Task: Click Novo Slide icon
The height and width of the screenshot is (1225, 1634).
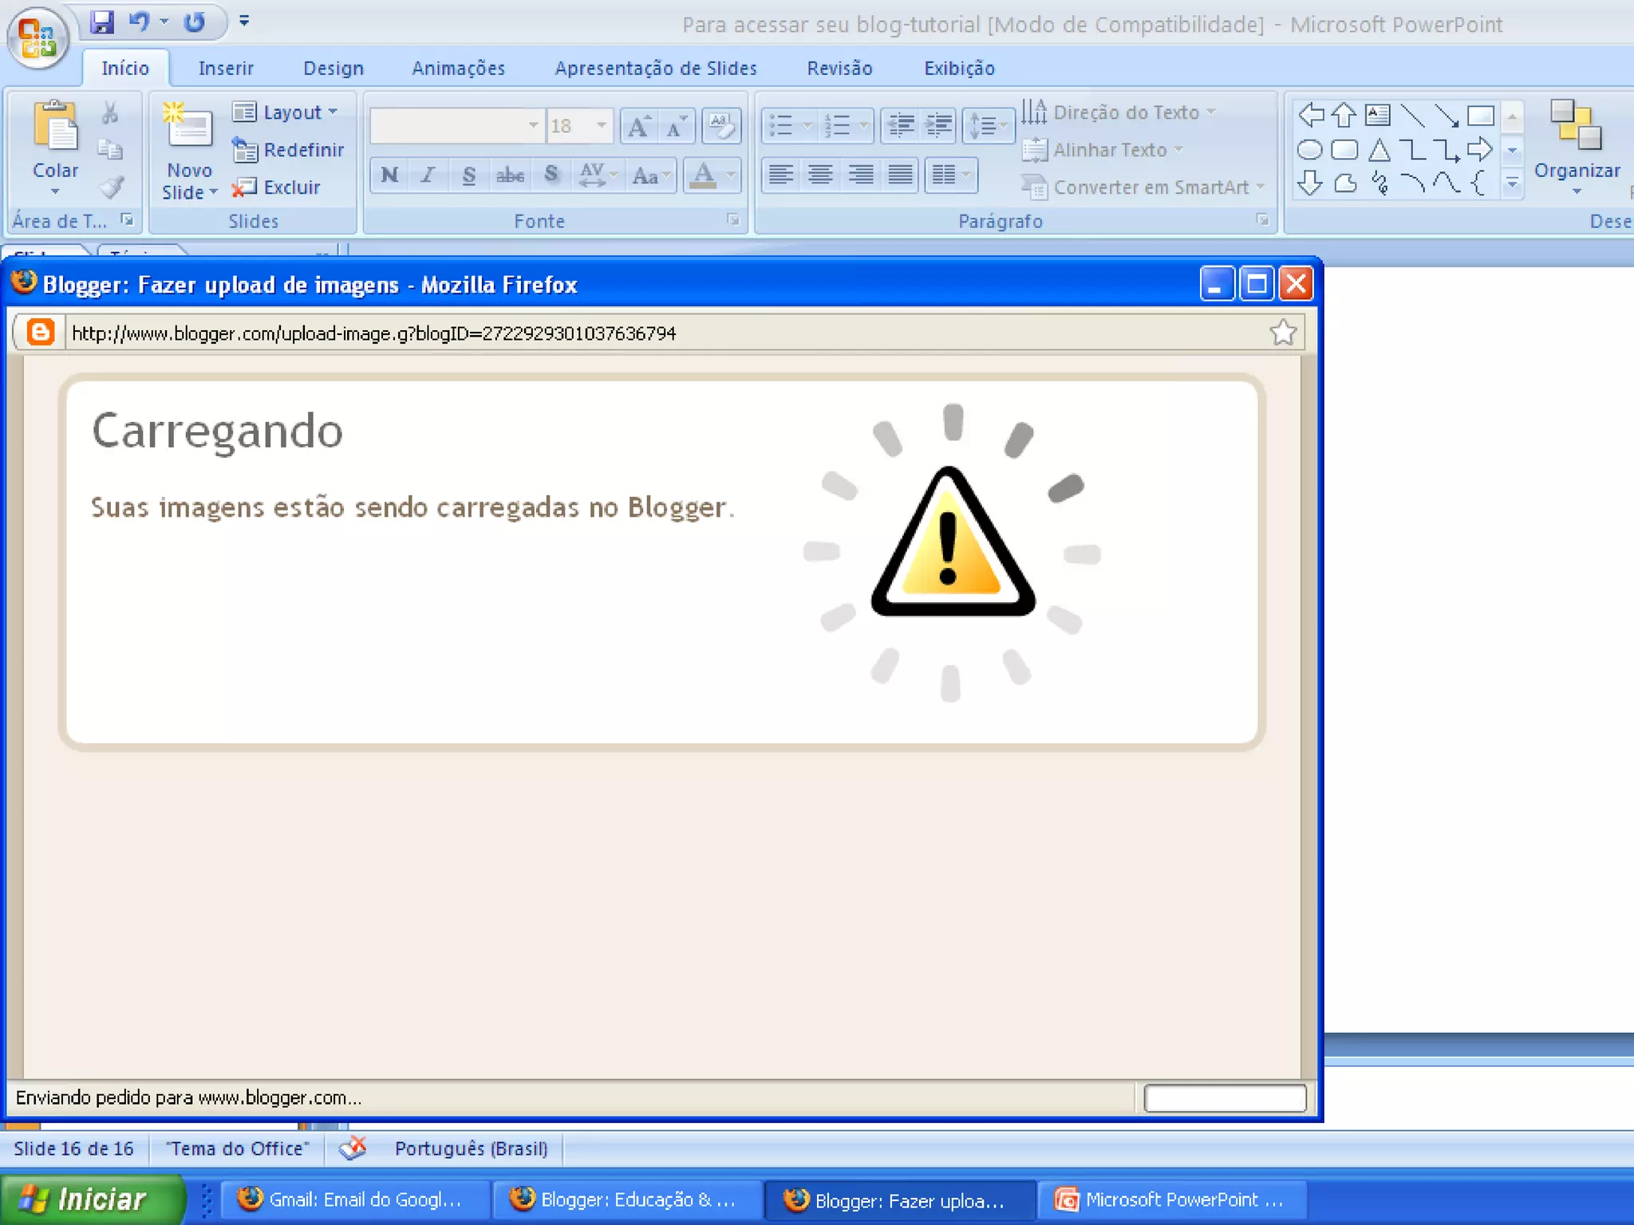Action: 188,126
